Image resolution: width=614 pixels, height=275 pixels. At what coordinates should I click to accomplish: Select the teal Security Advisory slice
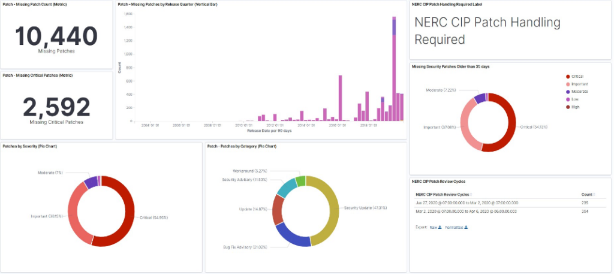click(x=286, y=187)
